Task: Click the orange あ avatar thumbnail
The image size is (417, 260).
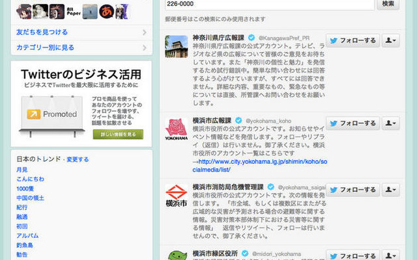Action: 107,12
